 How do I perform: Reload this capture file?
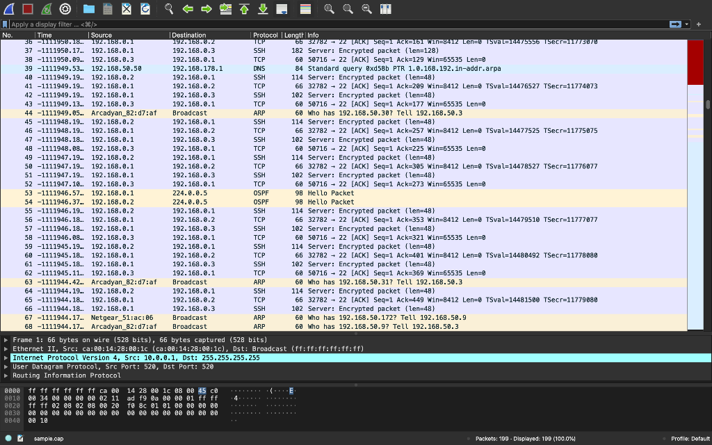click(145, 8)
